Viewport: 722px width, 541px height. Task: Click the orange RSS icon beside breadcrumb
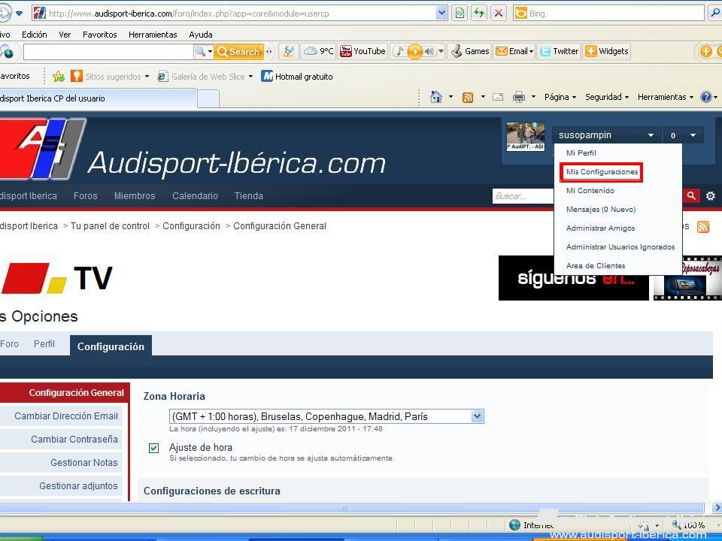click(x=702, y=226)
